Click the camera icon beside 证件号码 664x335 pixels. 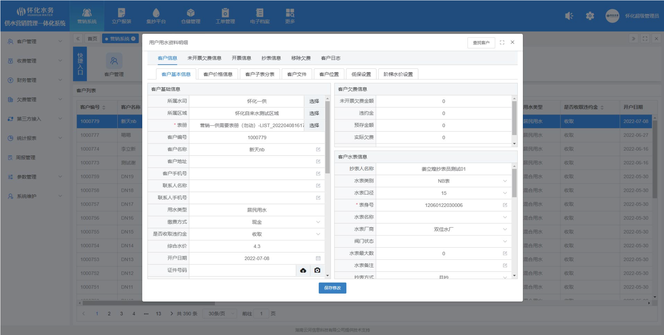[x=317, y=270]
